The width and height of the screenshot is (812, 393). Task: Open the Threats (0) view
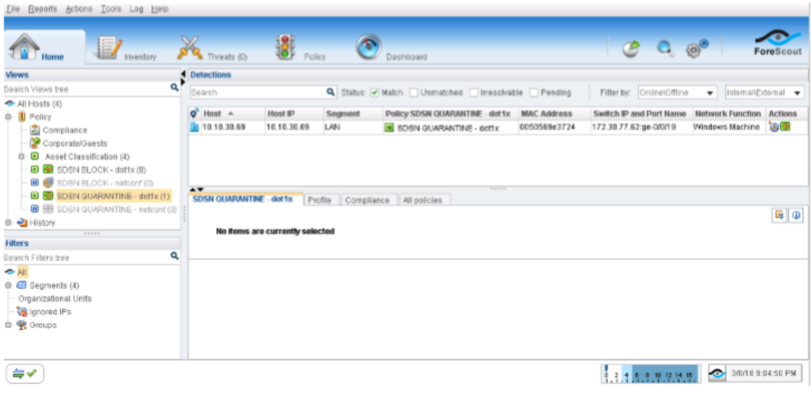(212, 49)
